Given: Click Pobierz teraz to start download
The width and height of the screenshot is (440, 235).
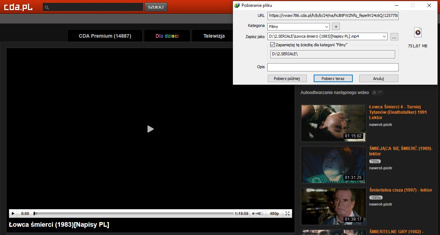Looking at the screenshot, I should [333, 78].
